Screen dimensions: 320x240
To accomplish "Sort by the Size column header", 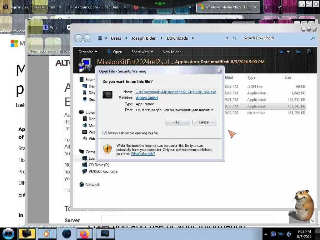I will point(288,77).
